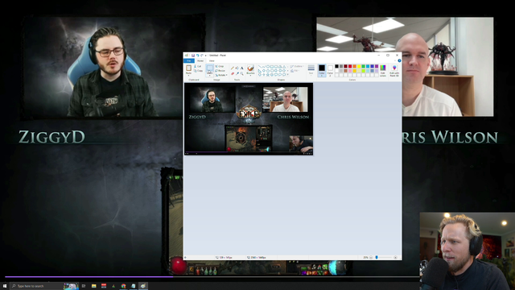Click the Save icon in title bar
The height and width of the screenshot is (290, 515).
tap(193, 56)
